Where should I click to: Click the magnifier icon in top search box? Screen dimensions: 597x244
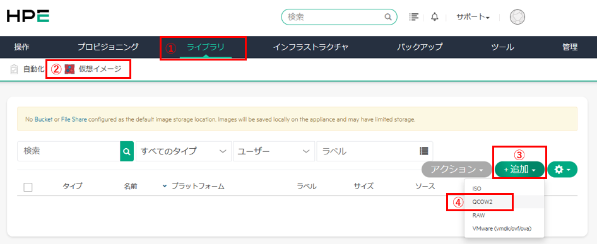point(388,17)
